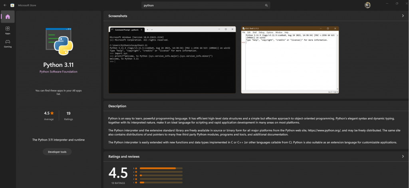
Task: Open the Home section in sidebar
Action: pyautogui.click(x=8, y=17)
